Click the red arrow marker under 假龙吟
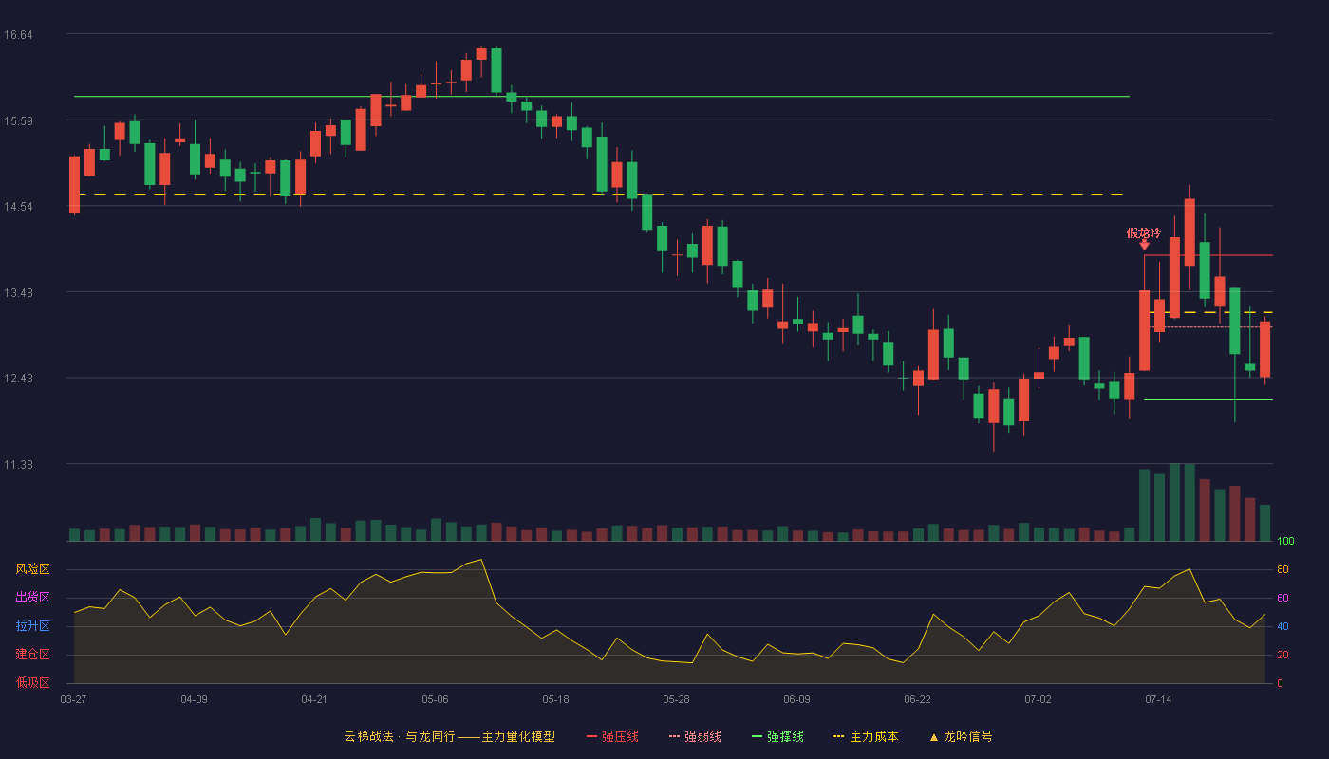1329x759 pixels. (1144, 246)
